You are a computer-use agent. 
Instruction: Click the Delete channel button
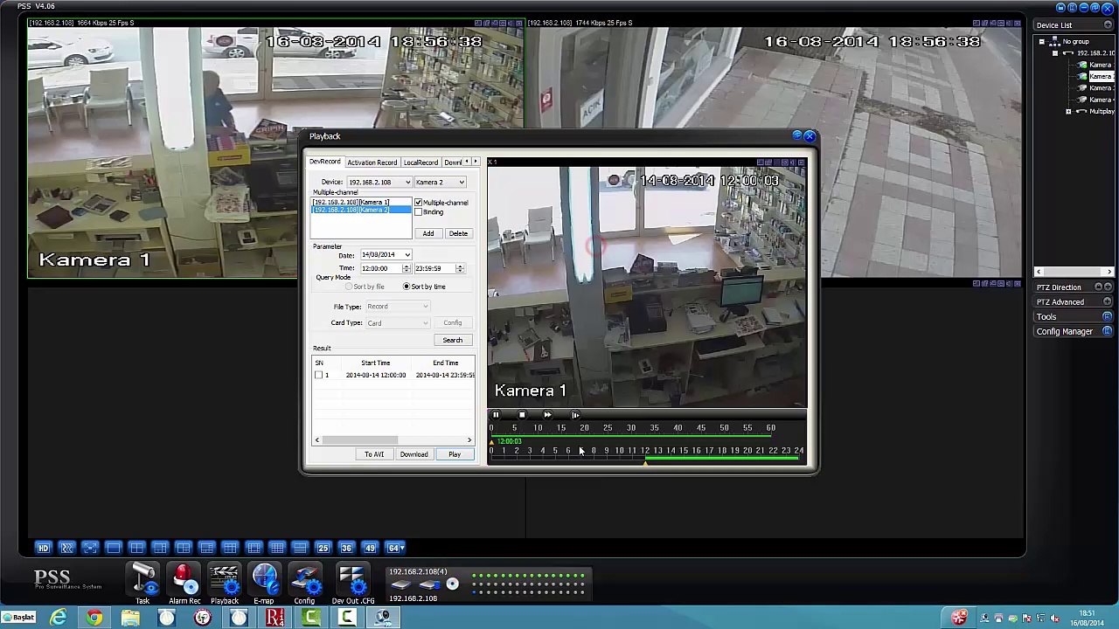point(458,233)
